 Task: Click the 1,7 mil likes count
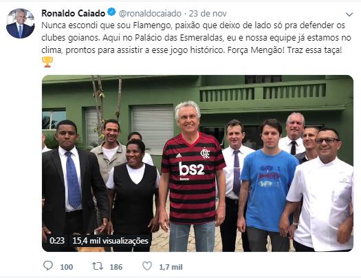click(x=171, y=267)
